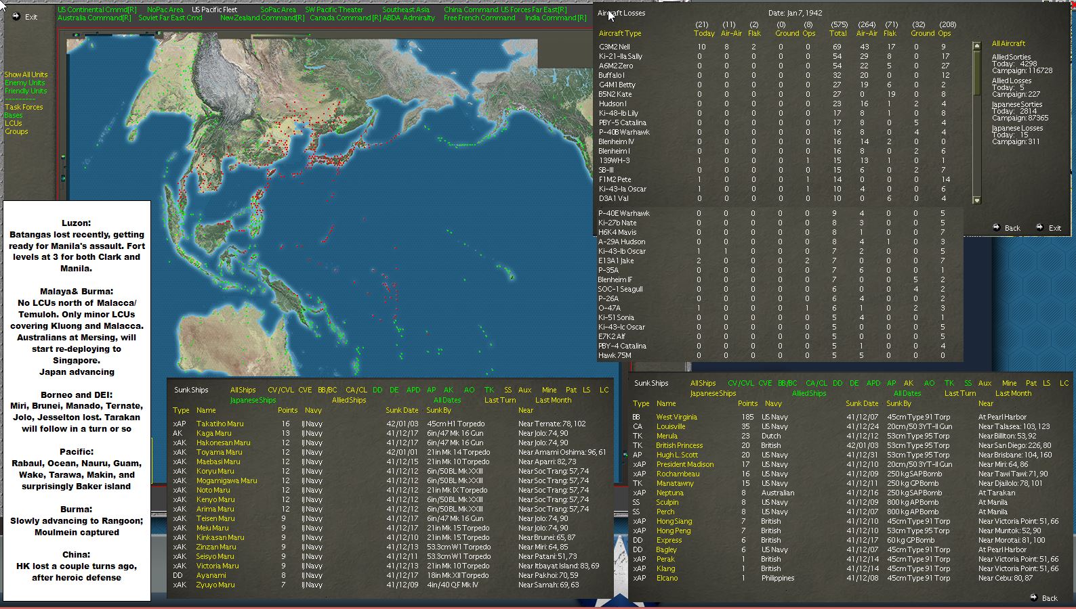
Task: Select Canada Command [R]
Action: pyautogui.click(x=346, y=18)
